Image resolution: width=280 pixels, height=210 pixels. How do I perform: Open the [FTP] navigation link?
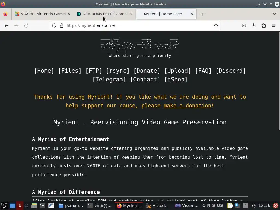click(x=94, y=71)
